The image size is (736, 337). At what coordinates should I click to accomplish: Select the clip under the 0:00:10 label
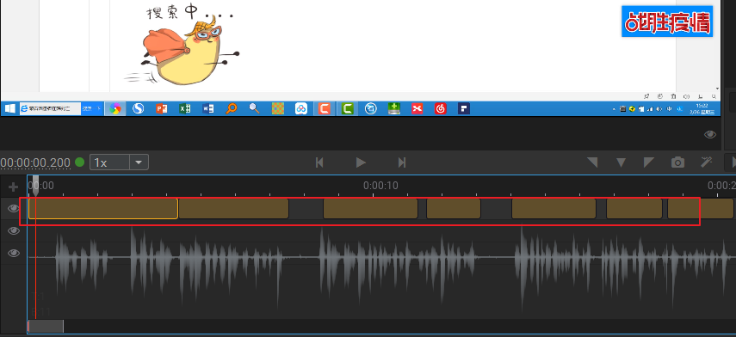coord(370,209)
